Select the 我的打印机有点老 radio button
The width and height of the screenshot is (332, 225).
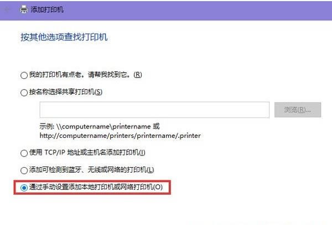[24, 75]
